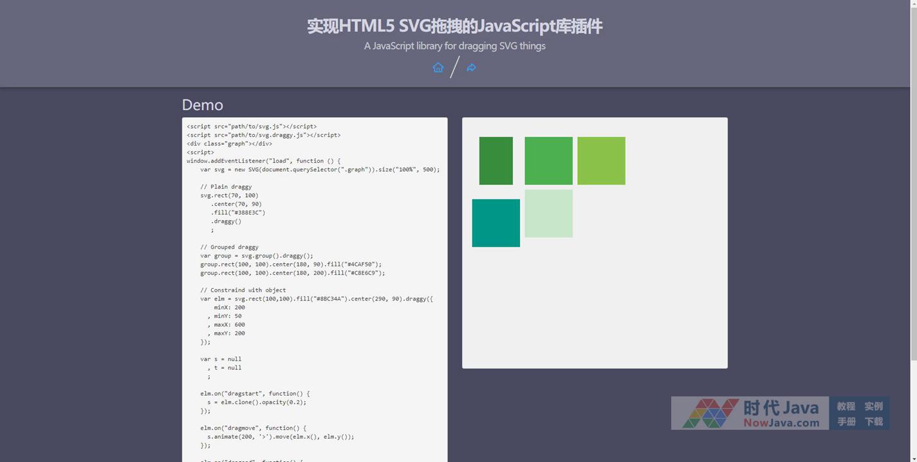
Task: Select the medium green square
Action: pyautogui.click(x=548, y=161)
